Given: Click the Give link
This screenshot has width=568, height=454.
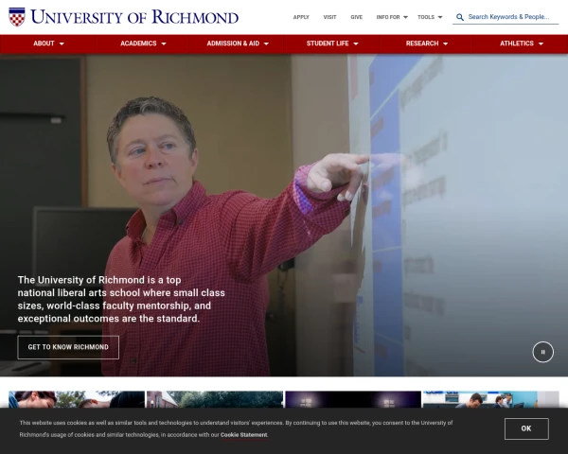Looking at the screenshot, I should (357, 17).
